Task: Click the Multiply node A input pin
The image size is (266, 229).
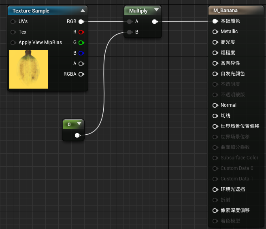Action: (x=130, y=22)
